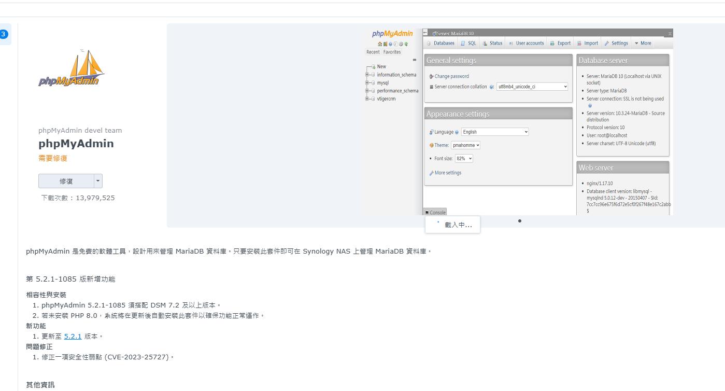Click the blue notification badge showing 3

pyautogui.click(x=4, y=34)
